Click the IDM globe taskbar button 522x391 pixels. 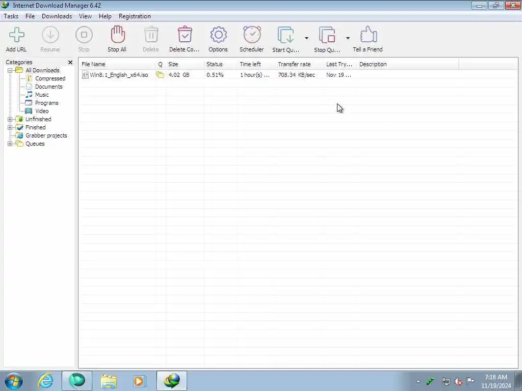tap(172, 381)
